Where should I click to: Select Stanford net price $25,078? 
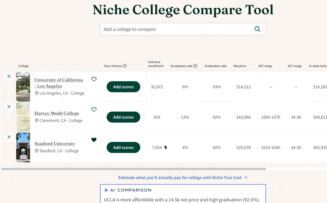[243, 148]
